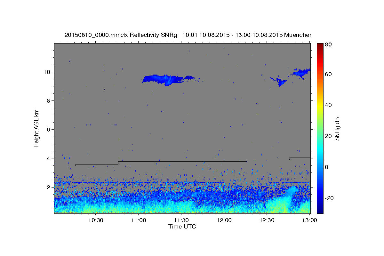Click the height axis label 8
Screen dimensions: 384x256
(49, 100)
